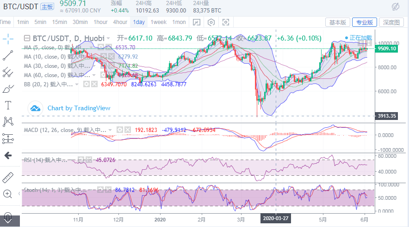The height and width of the screenshot is (227, 409).
Task: Click the current price label 9509.10
Action: [x=386, y=48]
